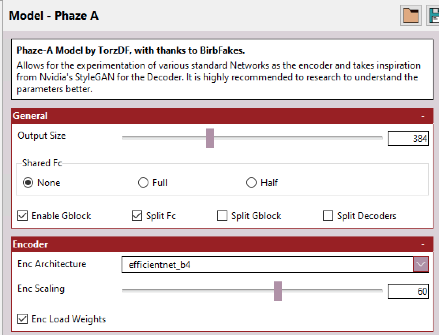439x335 pixels.
Task: Uncheck the Split Fc checkbox
Action: 137,216
